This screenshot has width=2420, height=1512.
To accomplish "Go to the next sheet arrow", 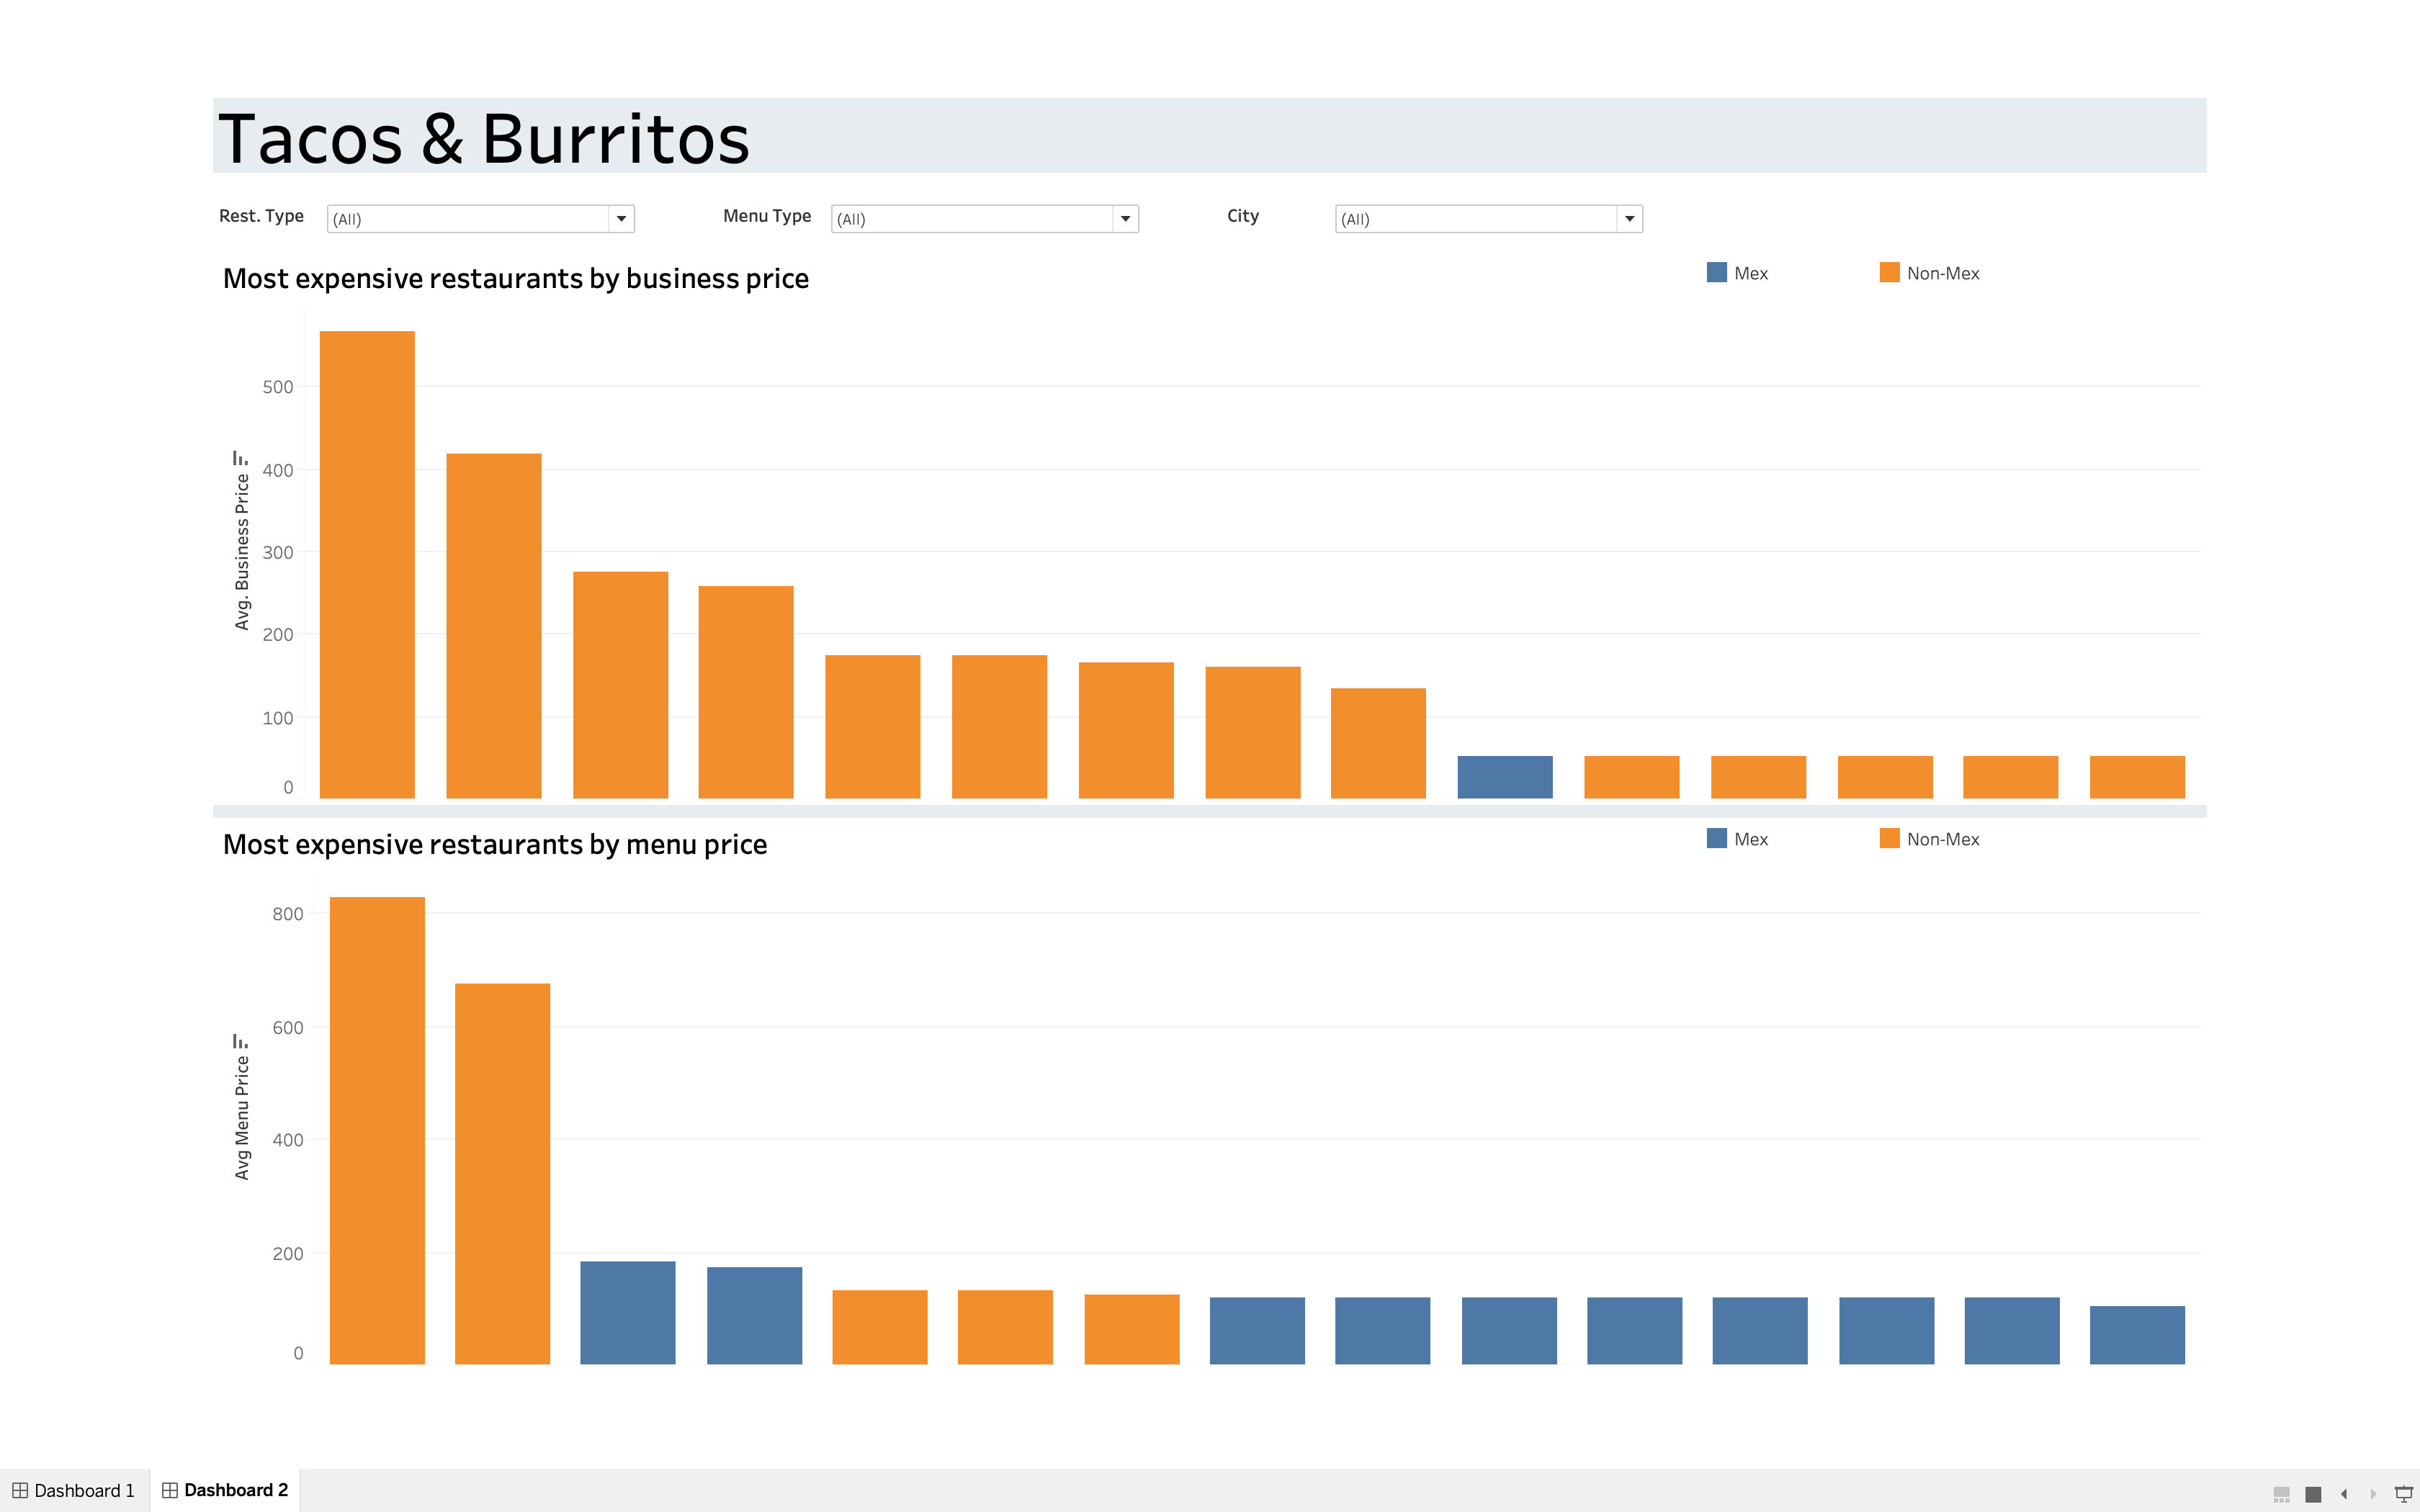I will [x=2373, y=1493].
